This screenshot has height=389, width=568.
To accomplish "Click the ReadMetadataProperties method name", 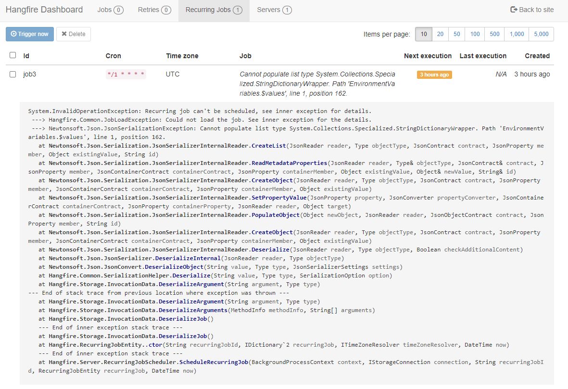I will [x=290, y=163].
